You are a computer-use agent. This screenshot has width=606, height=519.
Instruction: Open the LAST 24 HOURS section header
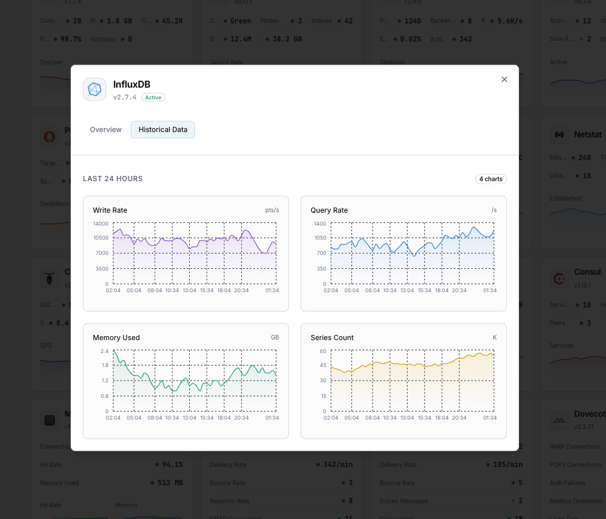tap(113, 179)
